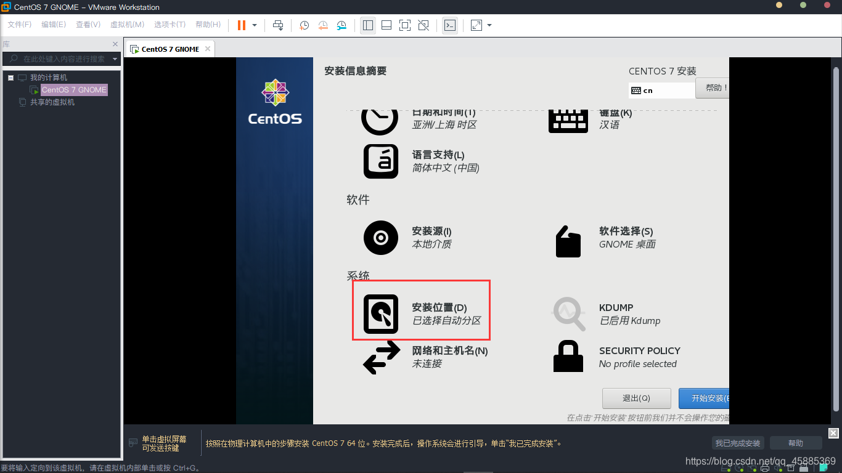The image size is (842, 473).
Task: Pause the virtual machine with the orange pause icon
Action: (241, 25)
